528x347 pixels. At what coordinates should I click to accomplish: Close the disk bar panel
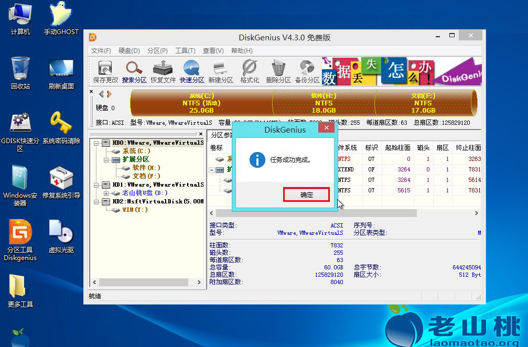click(x=91, y=92)
